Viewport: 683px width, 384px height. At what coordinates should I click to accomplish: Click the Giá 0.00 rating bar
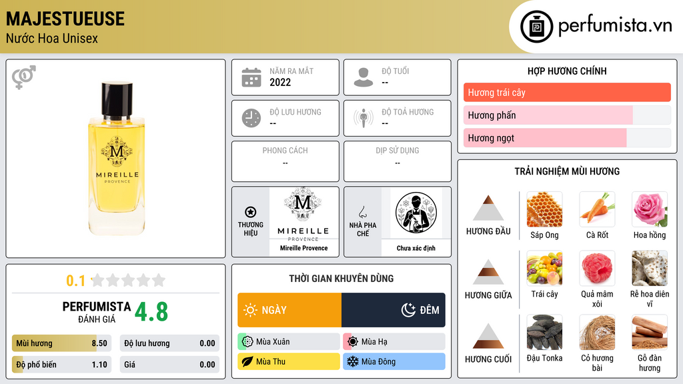[x=169, y=365]
